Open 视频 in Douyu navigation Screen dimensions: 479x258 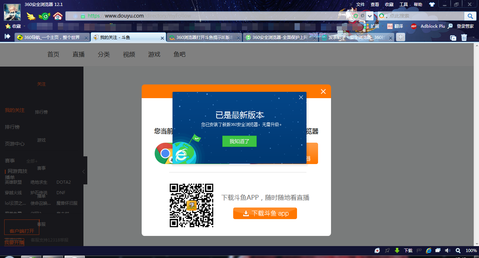(x=129, y=54)
